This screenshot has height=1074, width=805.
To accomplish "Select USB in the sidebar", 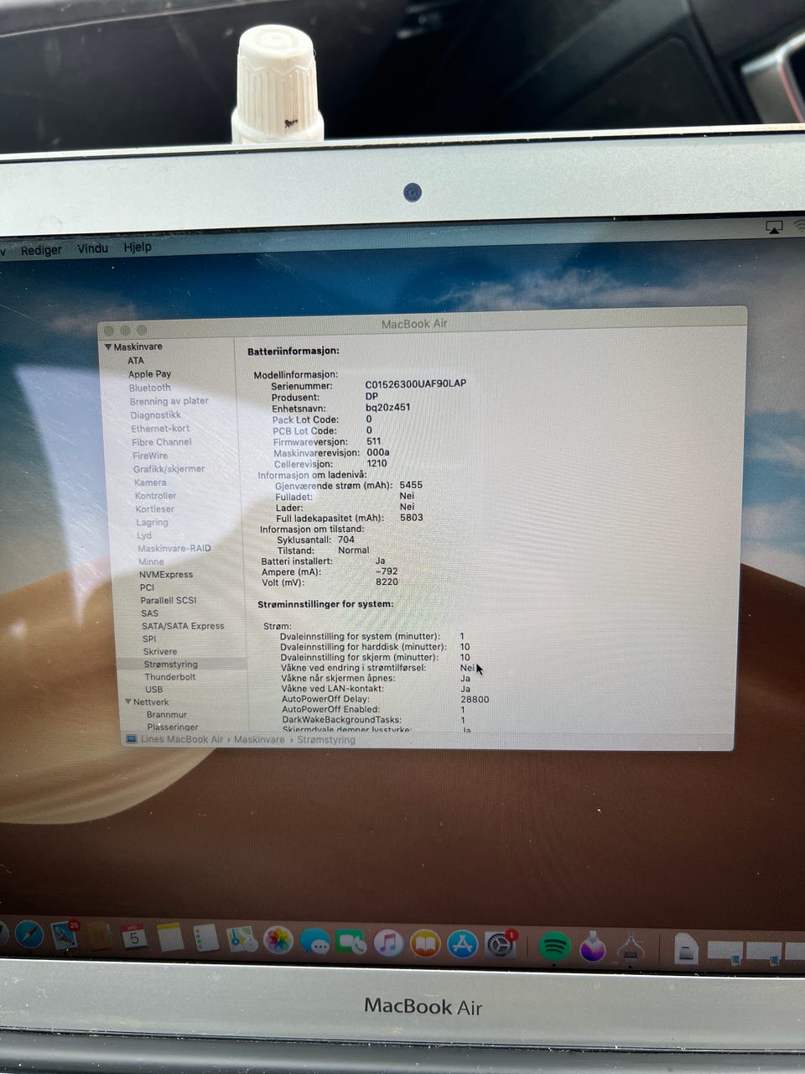I will click(154, 690).
